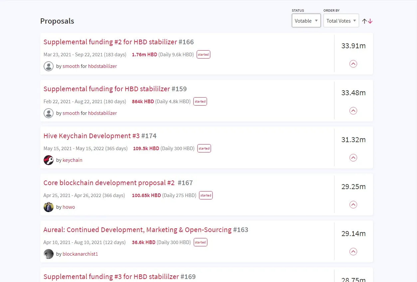The image size is (417, 282).
Task: Visit howo author profile link
Action: (69, 207)
